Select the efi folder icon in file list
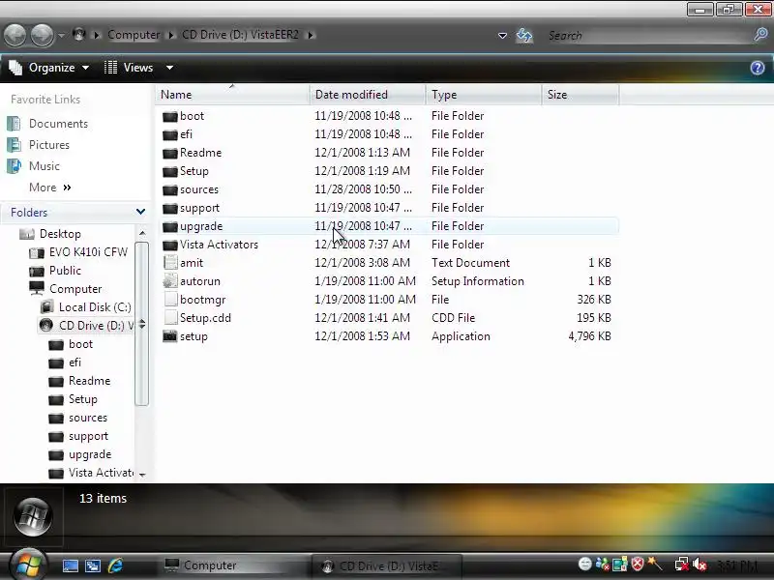774x580 pixels. pyautogui.click(x=170, y=134)
